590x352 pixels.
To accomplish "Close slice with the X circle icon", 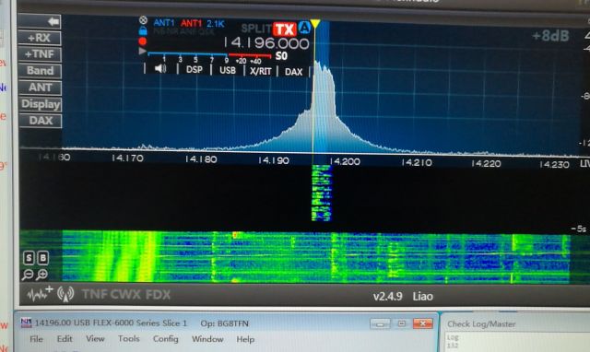I will click(143, 20).
